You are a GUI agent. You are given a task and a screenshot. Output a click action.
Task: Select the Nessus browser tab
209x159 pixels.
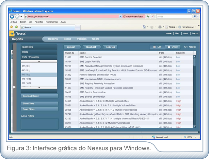click(48, 27)
